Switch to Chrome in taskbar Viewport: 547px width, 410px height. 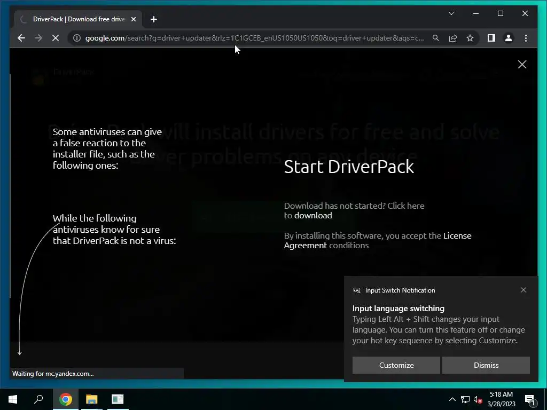click(66, 399)
